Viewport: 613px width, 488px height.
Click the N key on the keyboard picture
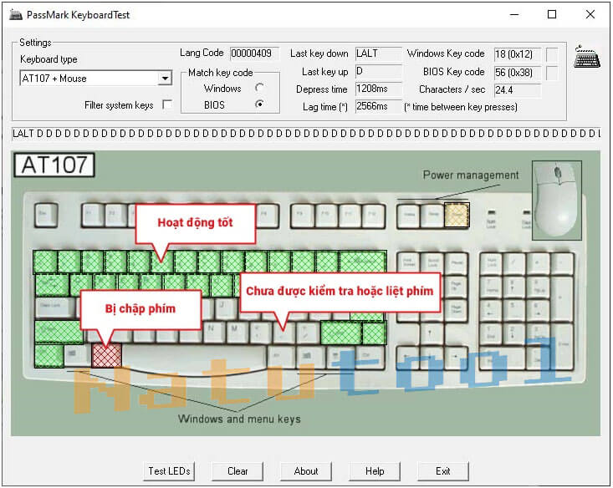point(213,332)
